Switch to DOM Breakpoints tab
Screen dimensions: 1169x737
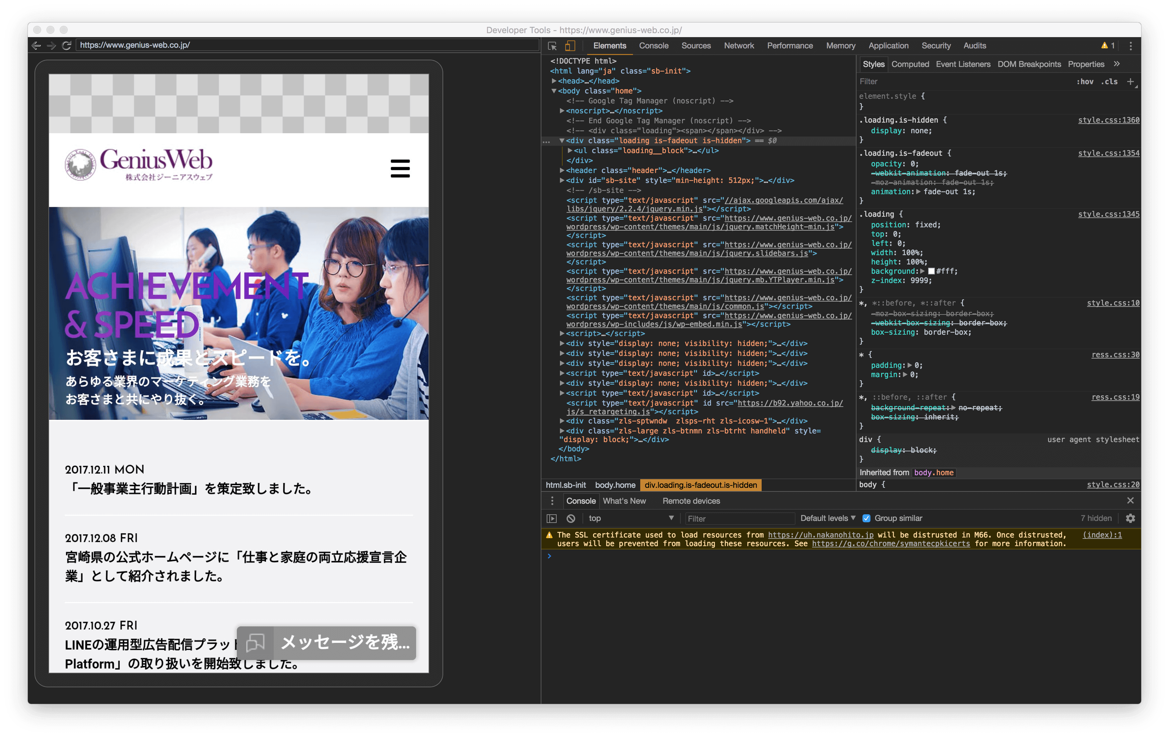click(1029, 64)
